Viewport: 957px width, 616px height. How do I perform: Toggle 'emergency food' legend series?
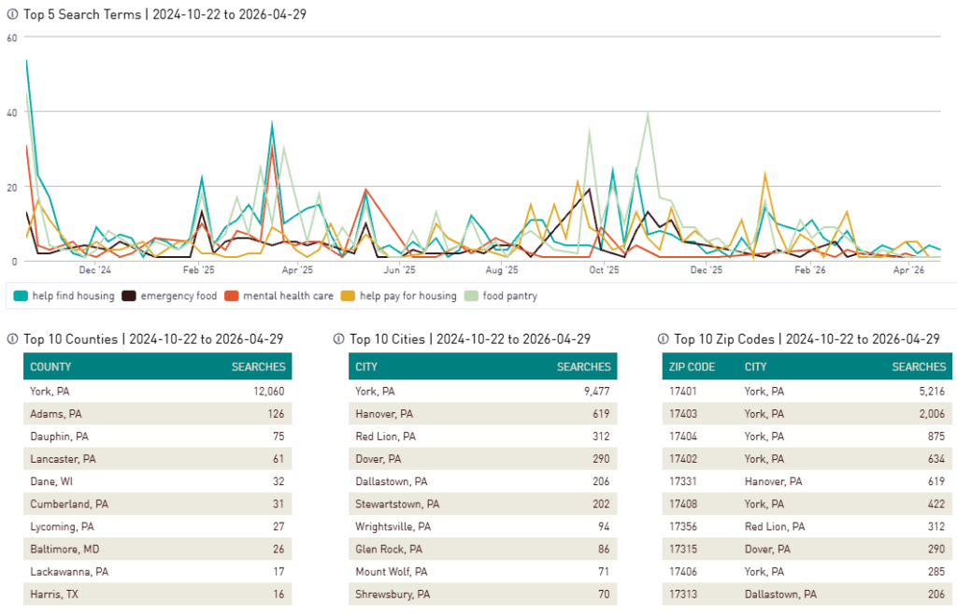tap(171, 296)
